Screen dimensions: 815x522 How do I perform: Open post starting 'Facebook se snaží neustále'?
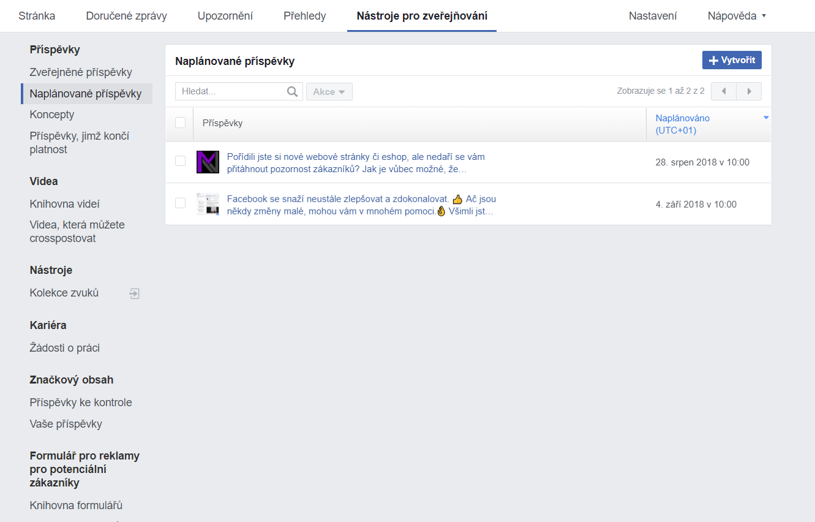361,205
